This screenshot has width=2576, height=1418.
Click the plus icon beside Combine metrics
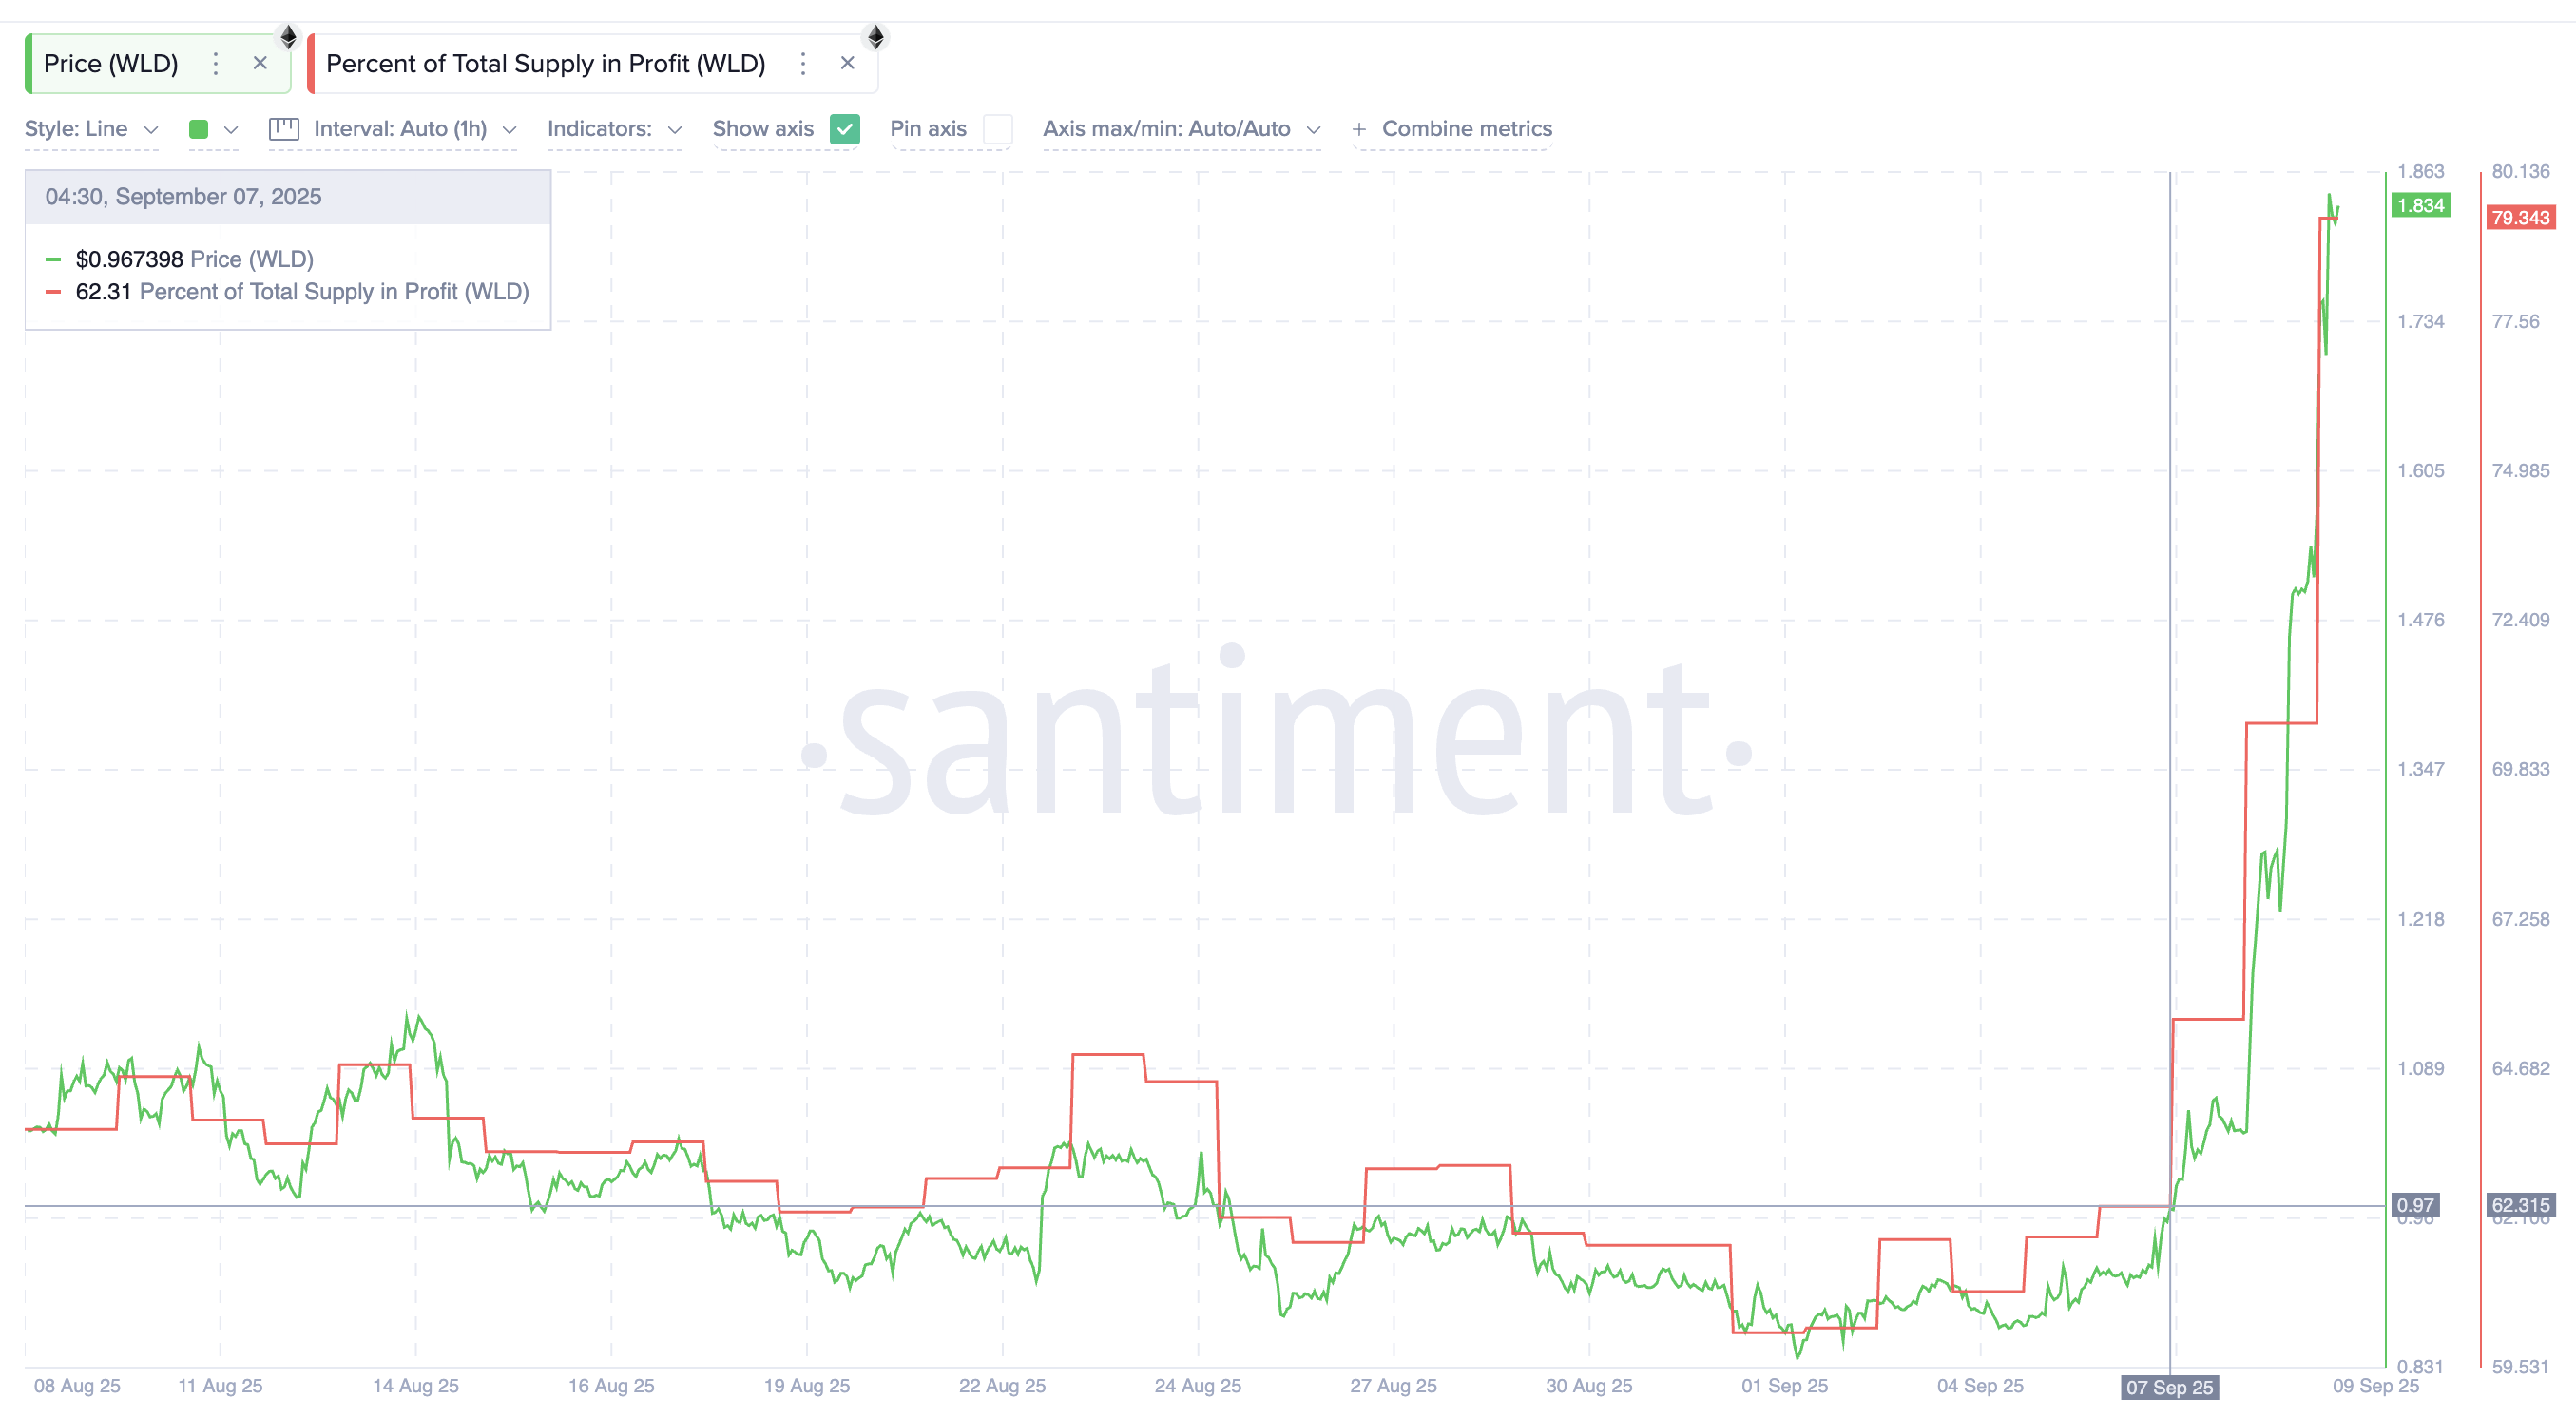pyautogui.click(x=1358, y=129)
